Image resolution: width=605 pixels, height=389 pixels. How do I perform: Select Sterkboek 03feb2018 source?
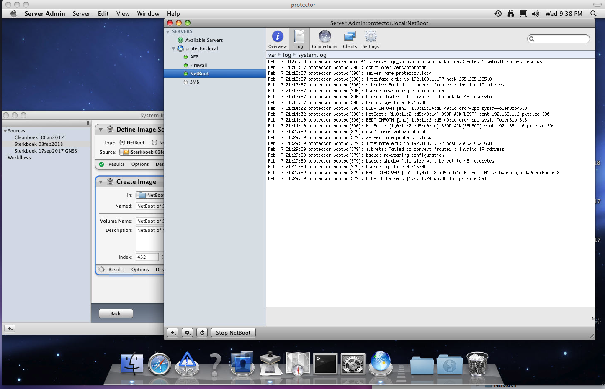pyautogui.click(x=39, y=144)
